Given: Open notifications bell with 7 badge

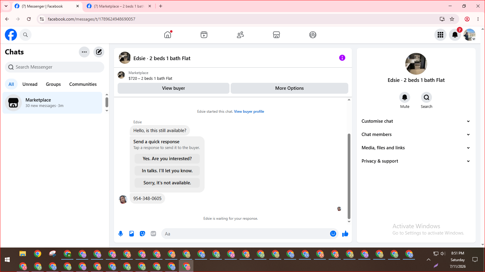Looking at the screenshot, I should (x=455, y=35).
